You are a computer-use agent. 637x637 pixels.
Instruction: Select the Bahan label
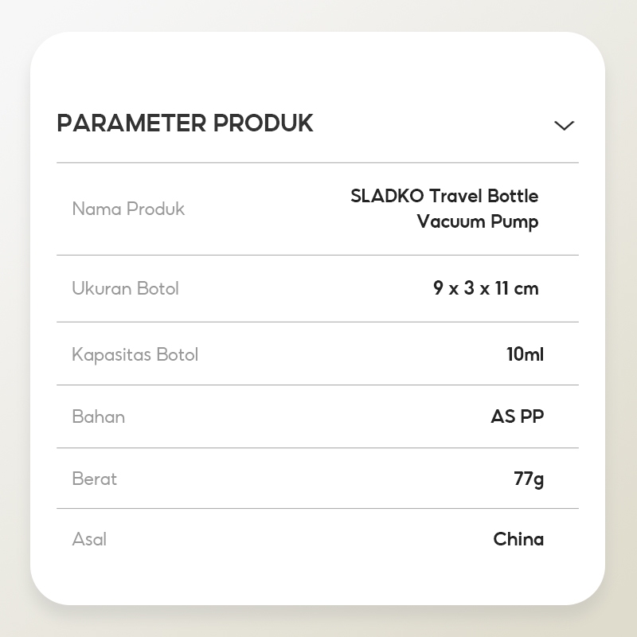[x=98, y=416]
